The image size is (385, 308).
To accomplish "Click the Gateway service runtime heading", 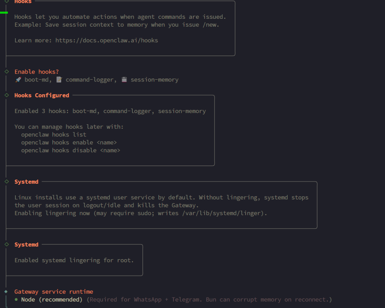I will [54, 292].
